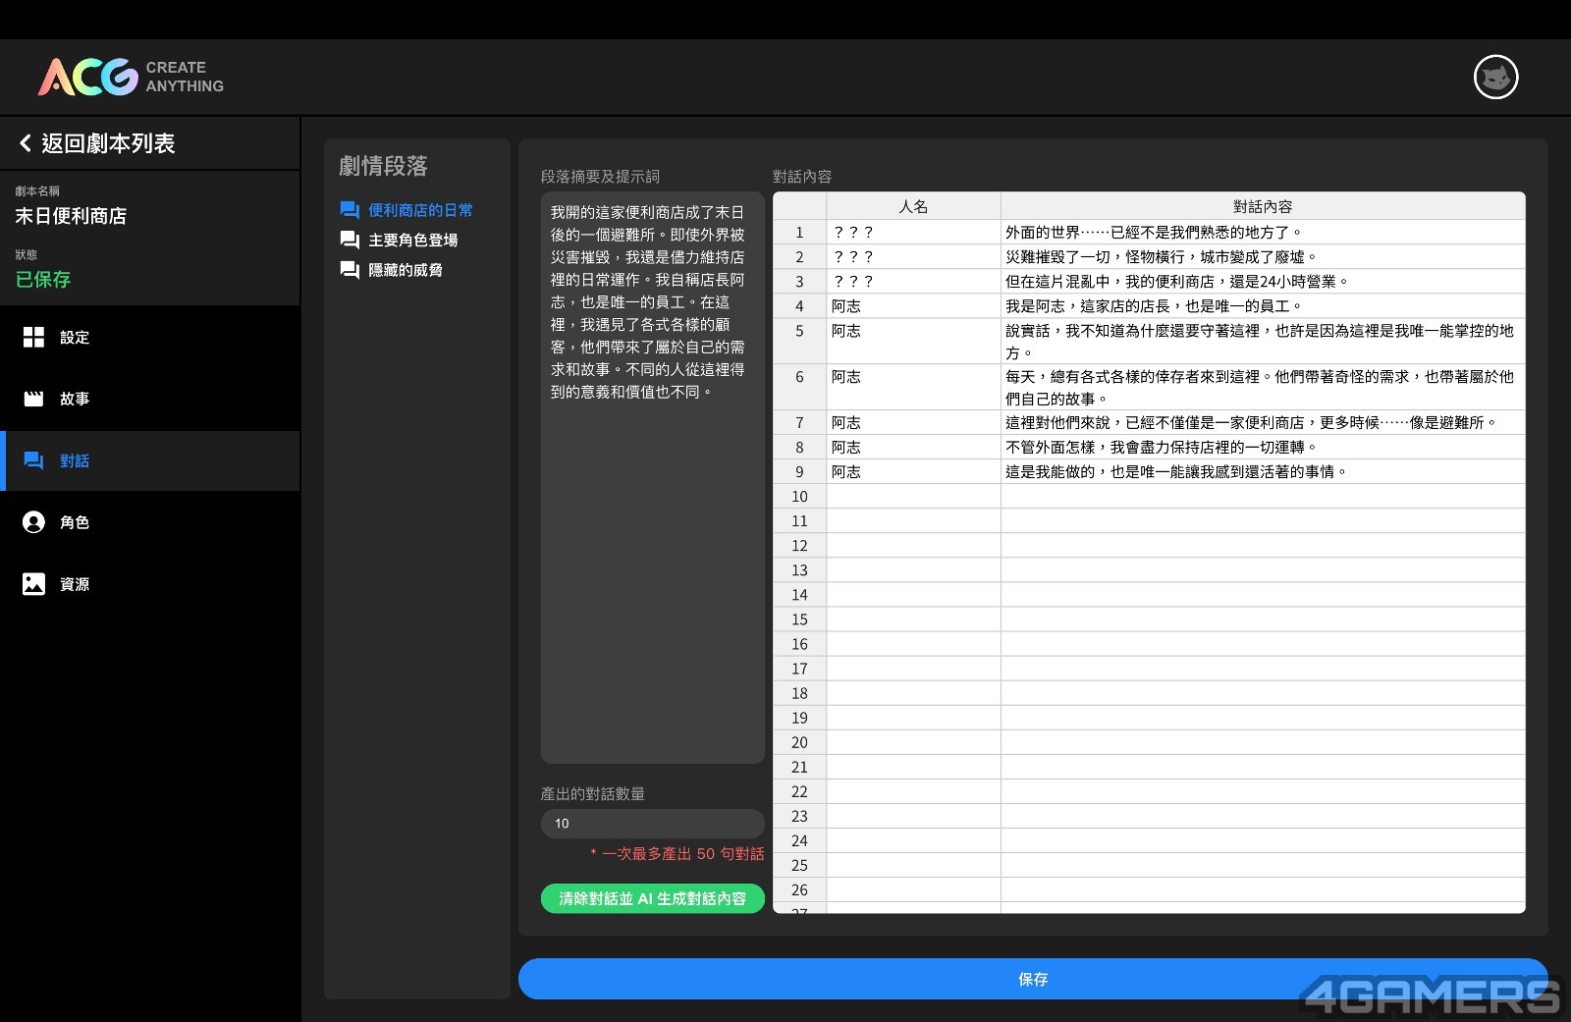
Task: Click the 產出的對話數量 input field
Action: pyautogui.click(x=652, y=823)
